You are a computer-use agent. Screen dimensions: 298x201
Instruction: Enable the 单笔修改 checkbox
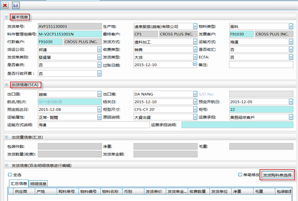(x=239, y=174)
